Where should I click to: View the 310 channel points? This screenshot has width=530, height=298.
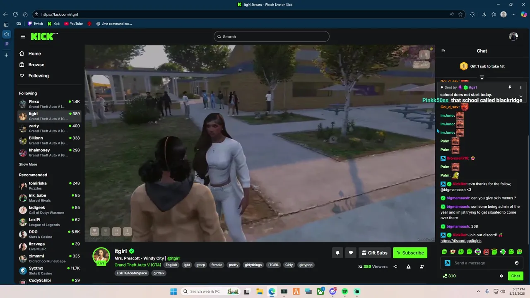click(x=449, y=276)
